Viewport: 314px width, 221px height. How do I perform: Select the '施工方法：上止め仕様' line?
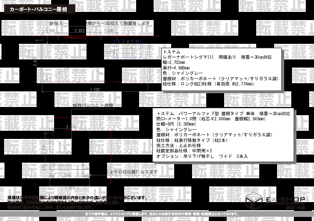pyautogui.click(x=179, y=146)
